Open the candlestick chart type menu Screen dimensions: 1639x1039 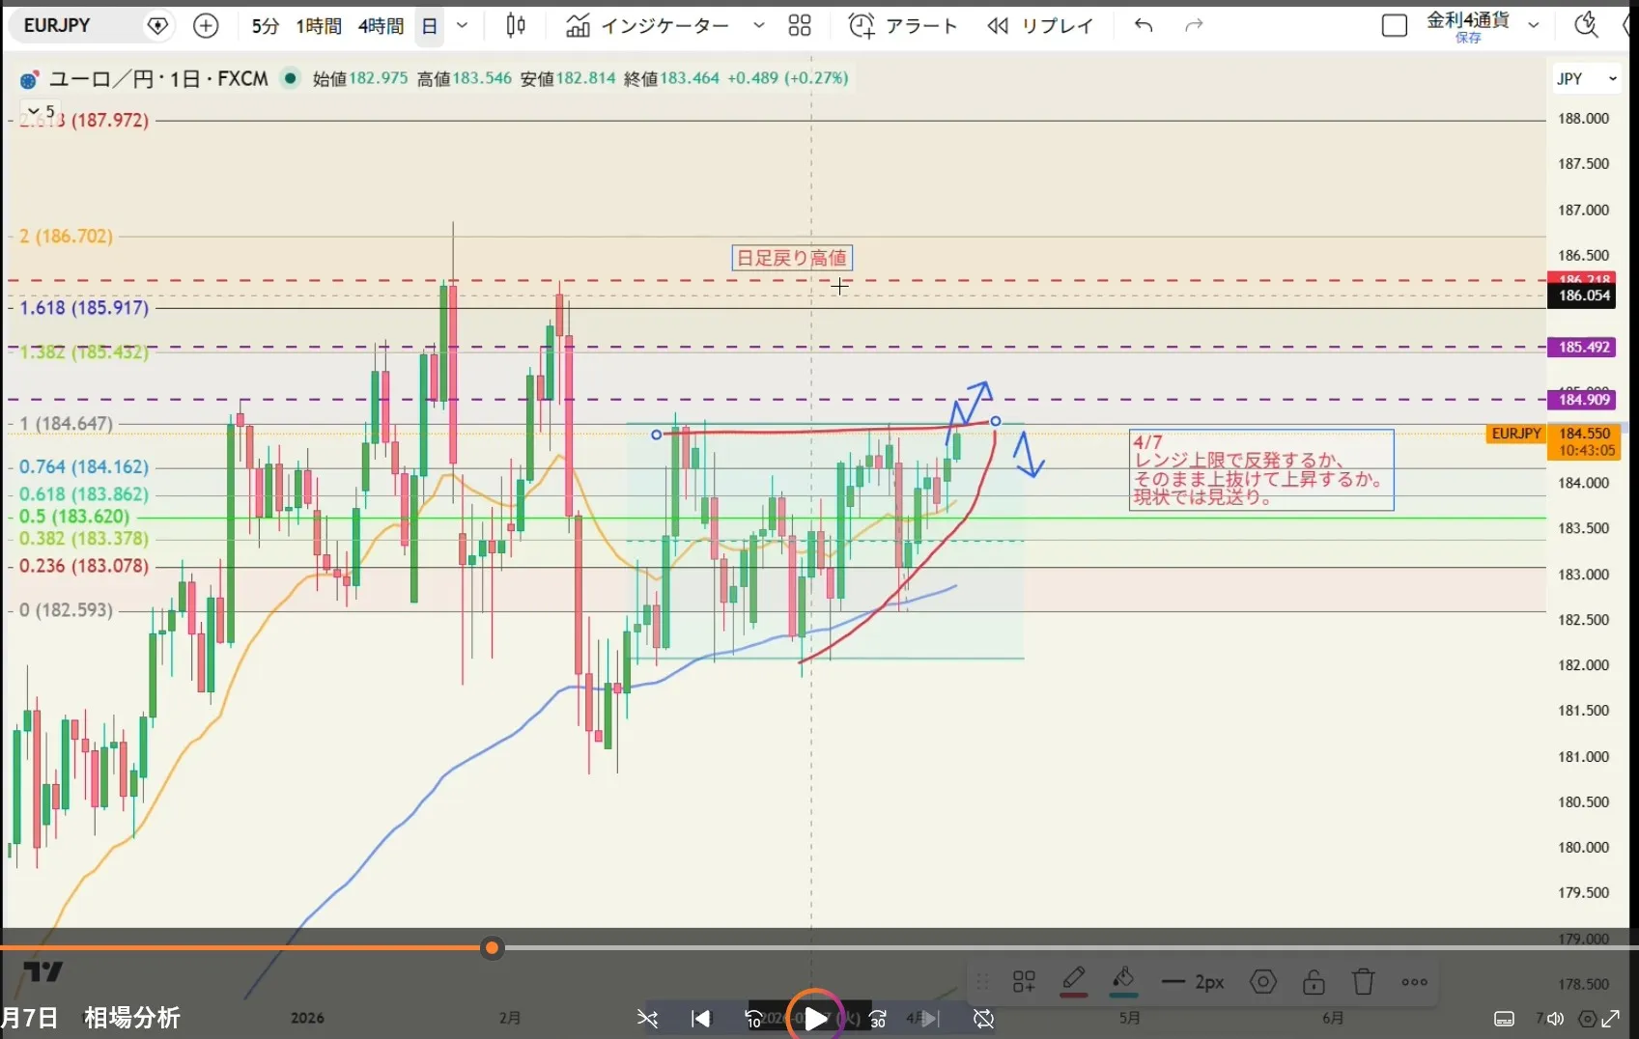coord(516,26)
